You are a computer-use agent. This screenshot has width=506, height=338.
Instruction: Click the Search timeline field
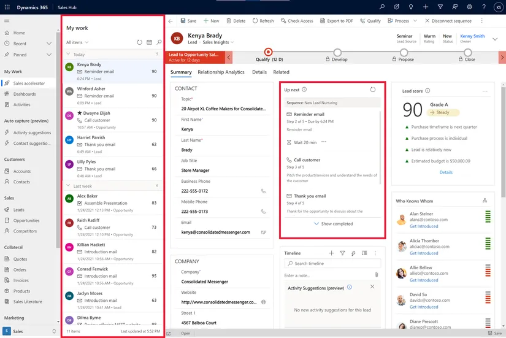point(332,263)
